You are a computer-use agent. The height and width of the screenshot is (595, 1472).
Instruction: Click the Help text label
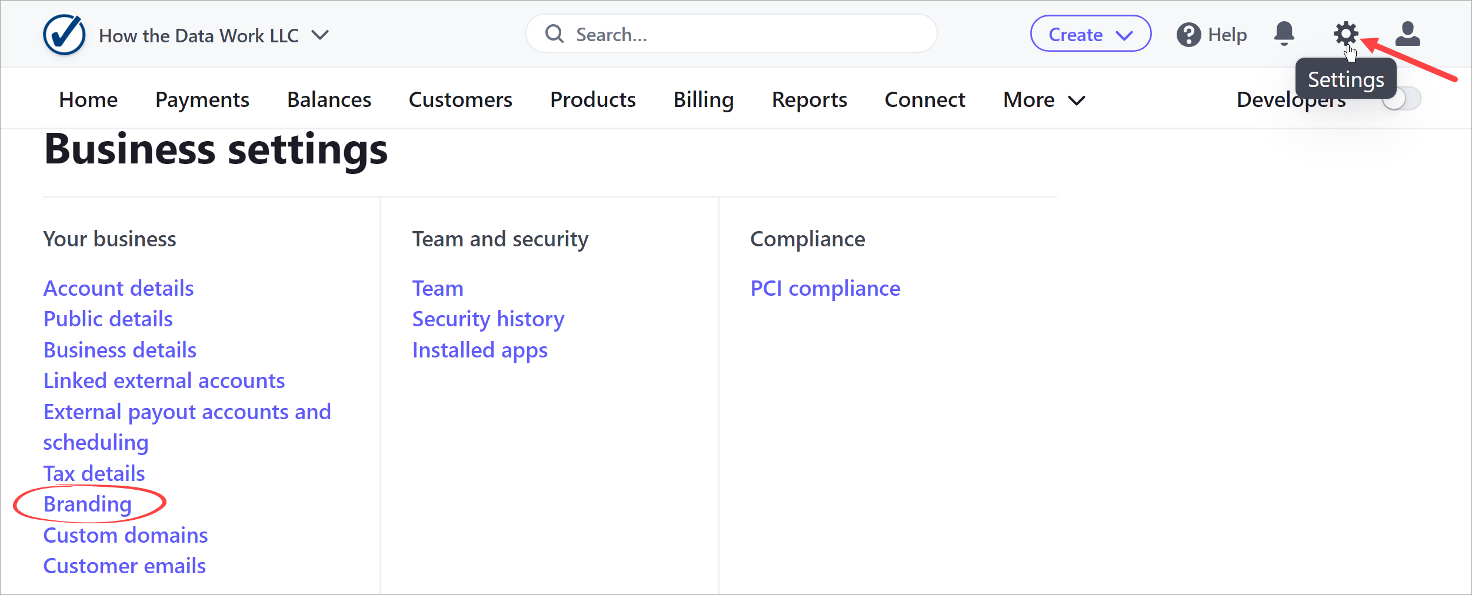(x=1227, y=35)
